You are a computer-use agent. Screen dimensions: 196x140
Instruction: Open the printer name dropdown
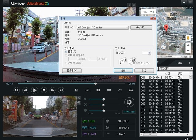pyautogui.click(x=103, y=28)
